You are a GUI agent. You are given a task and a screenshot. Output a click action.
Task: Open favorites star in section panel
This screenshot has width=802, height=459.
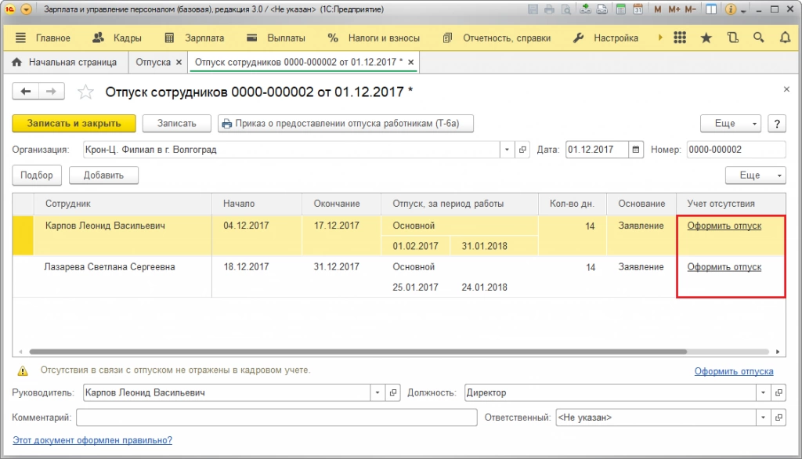click(706, 38)
